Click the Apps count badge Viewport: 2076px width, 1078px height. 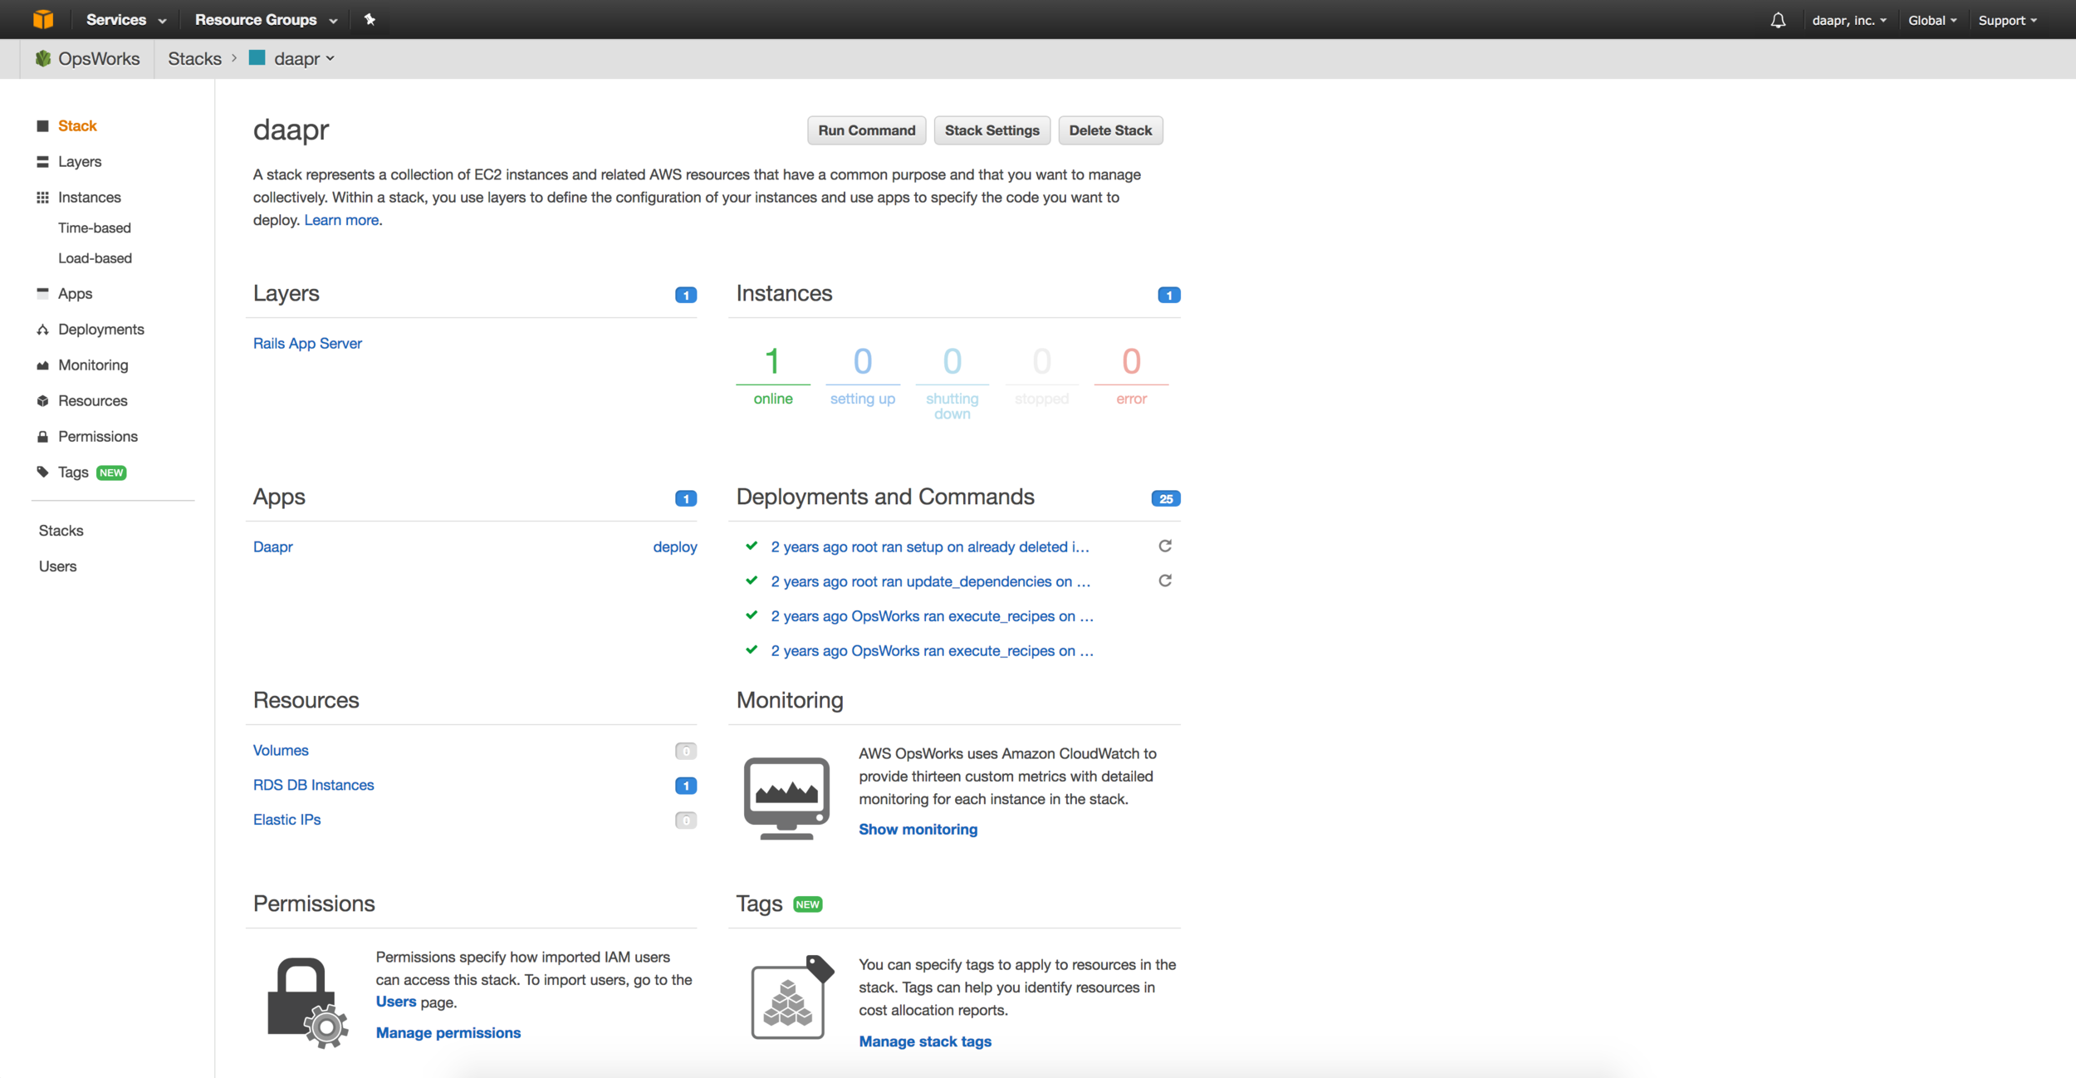686,498
